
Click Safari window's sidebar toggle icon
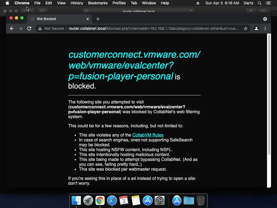tap(42, 11)
